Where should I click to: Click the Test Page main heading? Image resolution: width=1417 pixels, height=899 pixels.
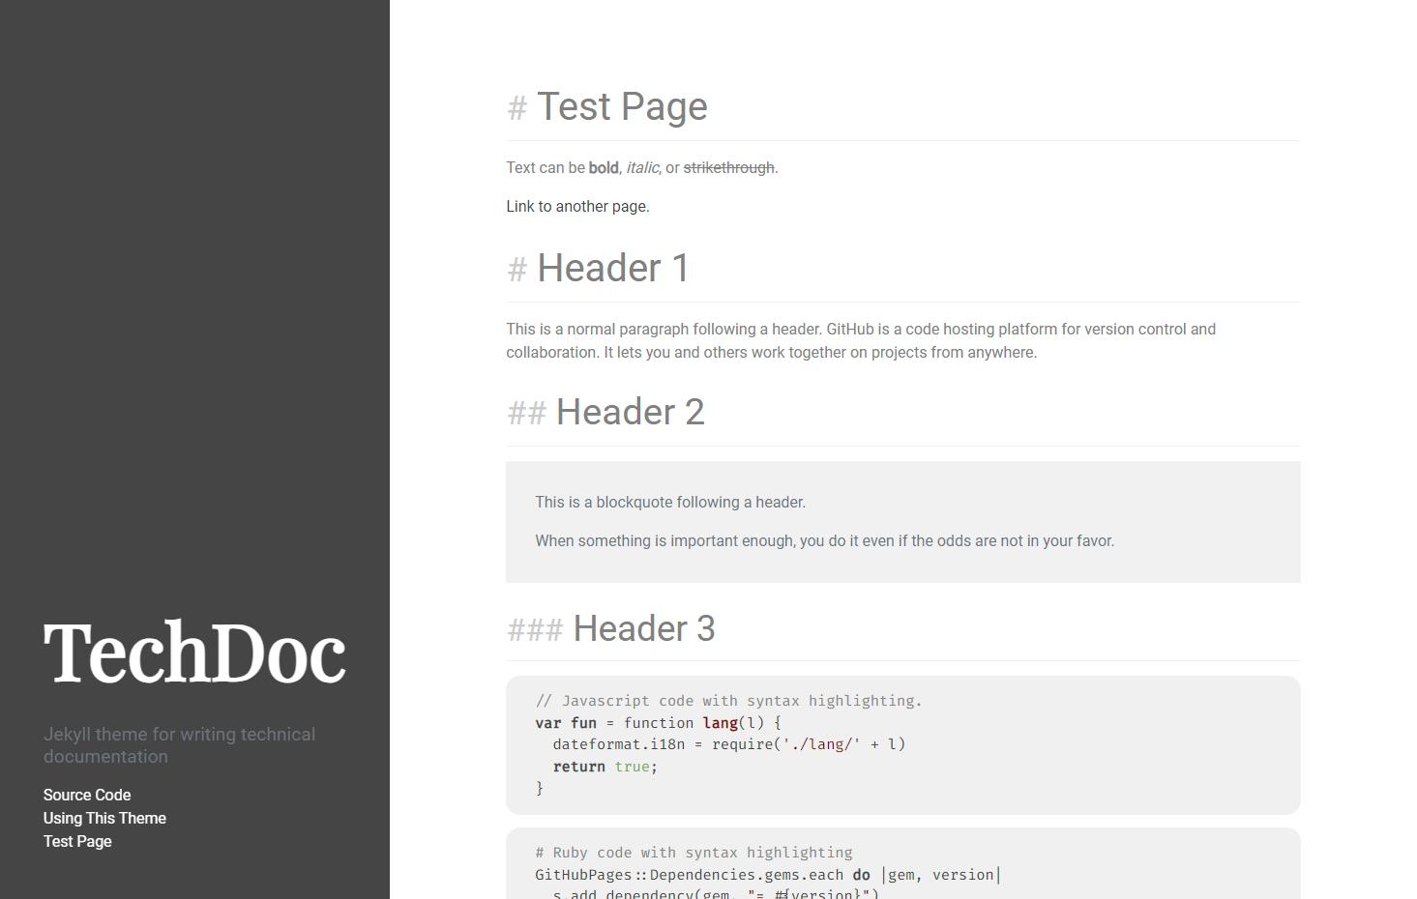click(622, 107)
